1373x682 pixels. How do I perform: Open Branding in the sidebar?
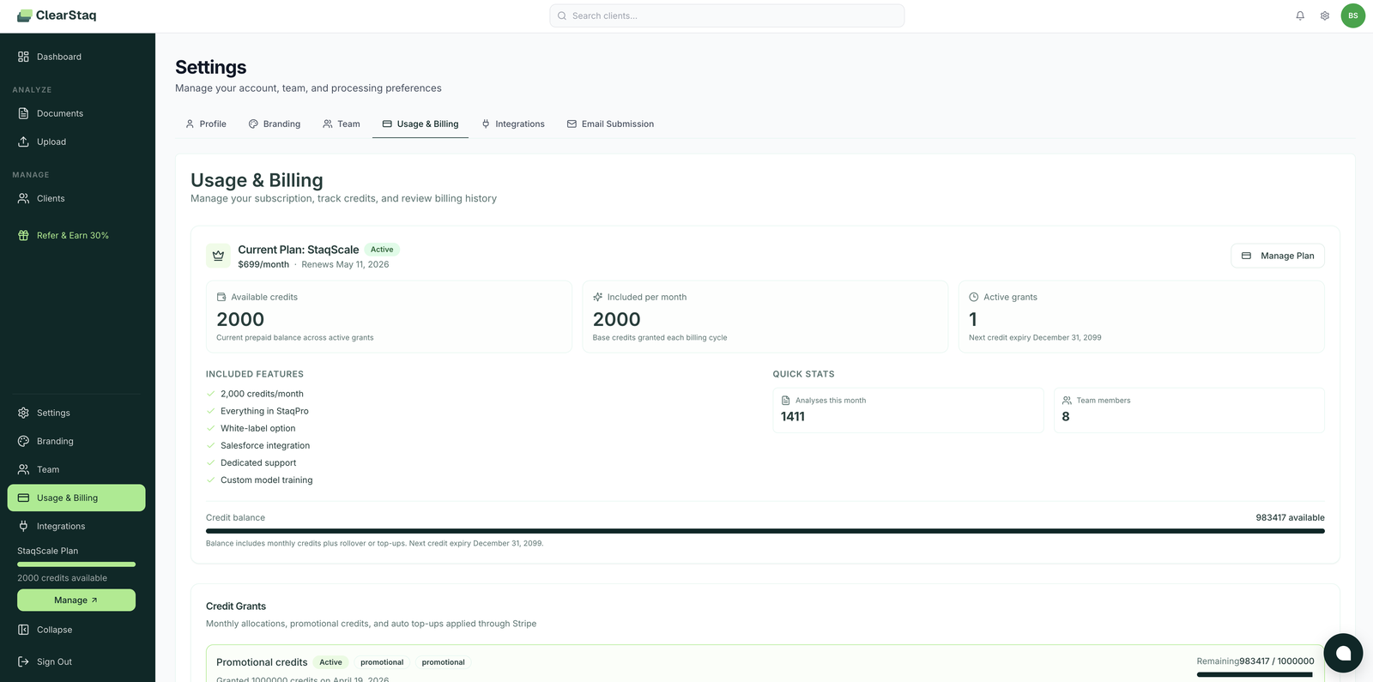click(76, 441)
